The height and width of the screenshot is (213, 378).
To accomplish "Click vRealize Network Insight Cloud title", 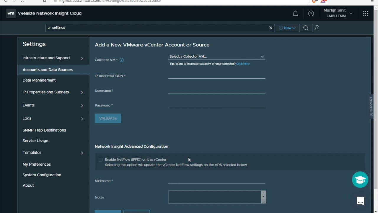I will pyautogui.click(x=50, y=13).
